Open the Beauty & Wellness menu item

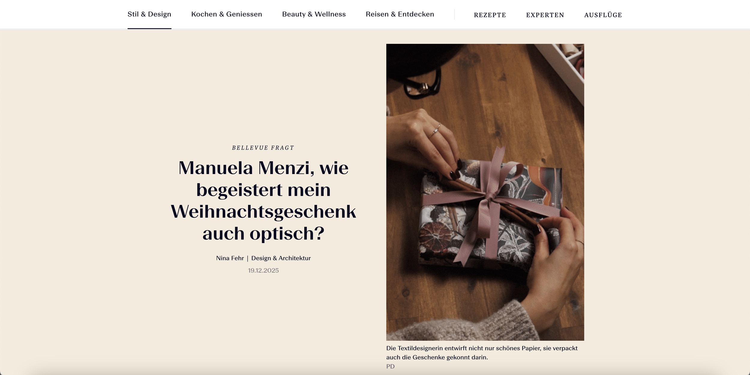(314, 14)
